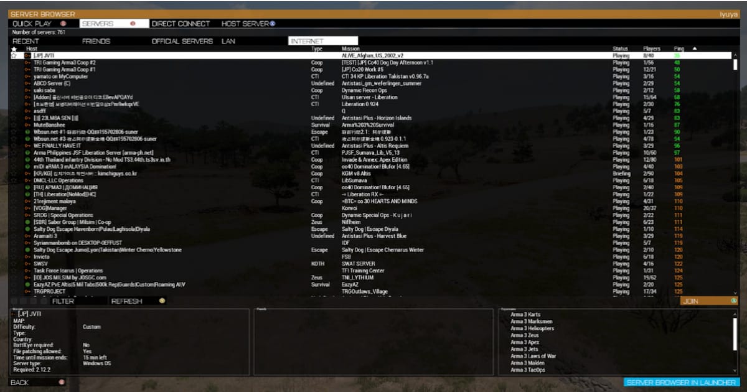747x392 pixels.
Task: Select Task Force Icarus | Operations server
Action: click(370, 271)
